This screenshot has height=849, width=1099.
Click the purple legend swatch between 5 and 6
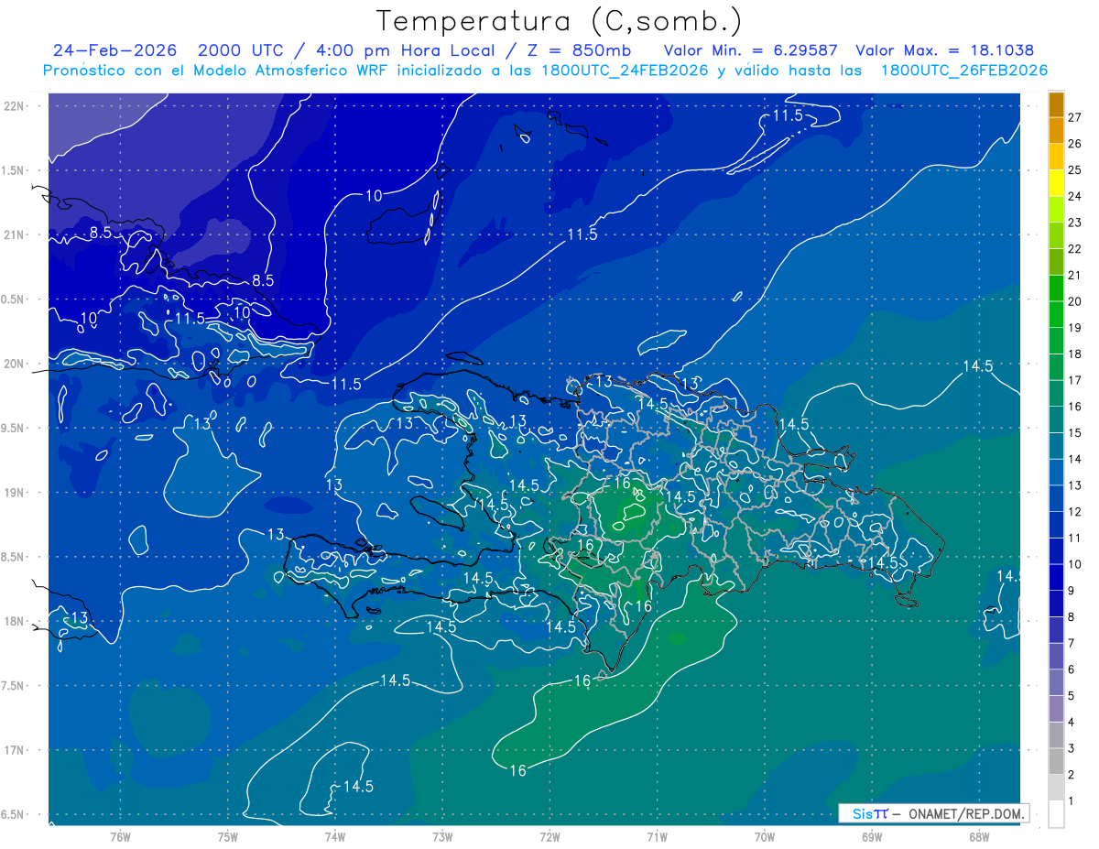click(x=1056, y=682)
